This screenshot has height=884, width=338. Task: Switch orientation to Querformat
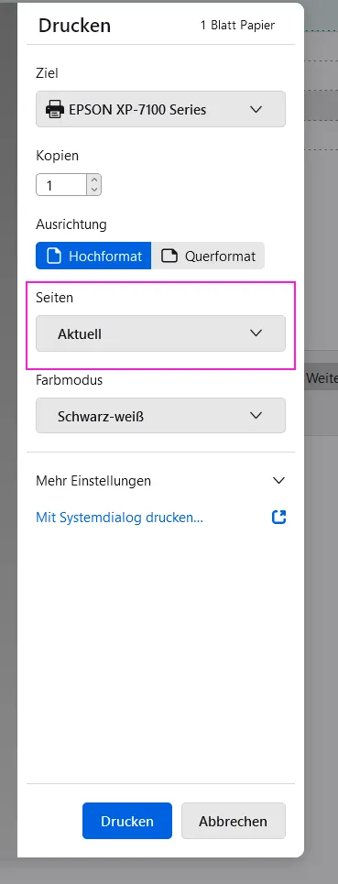point(208,256)
